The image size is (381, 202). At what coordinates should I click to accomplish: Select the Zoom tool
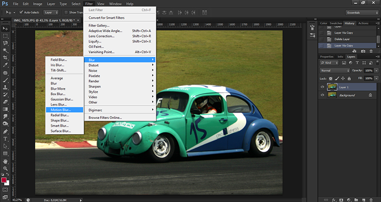(x=5, y=168)
